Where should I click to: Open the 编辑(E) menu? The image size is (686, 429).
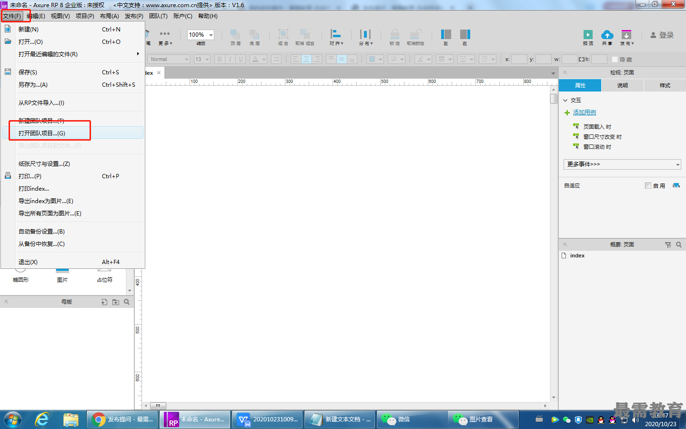pyautogui.click(x=36, y=16)
